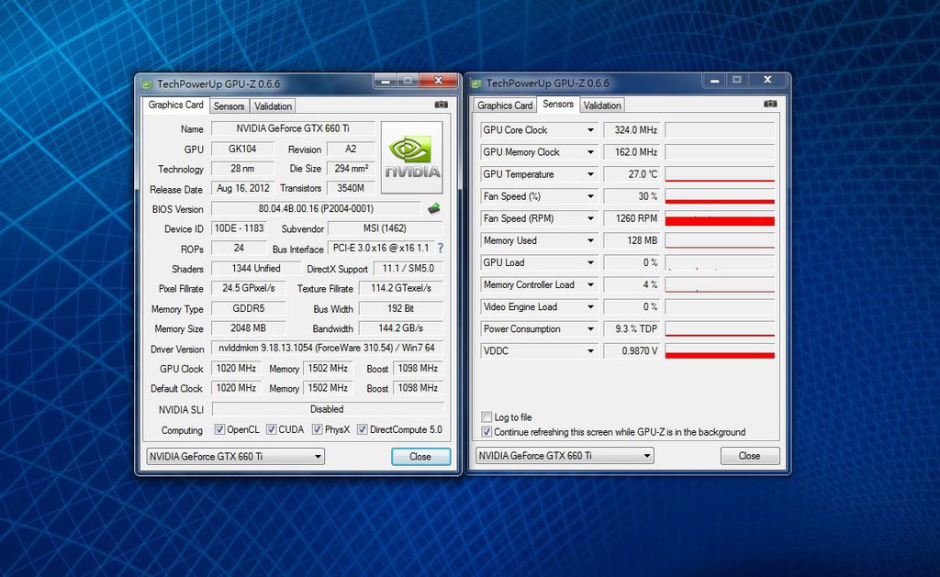Uncheck Continue refreshing this screen in background

pyautogui.click(x=487, y=432)
